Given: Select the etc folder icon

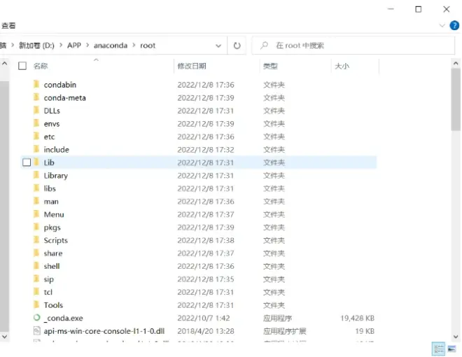Looking at the screenshot, I should pyautogui.click(x=36, y=136).
